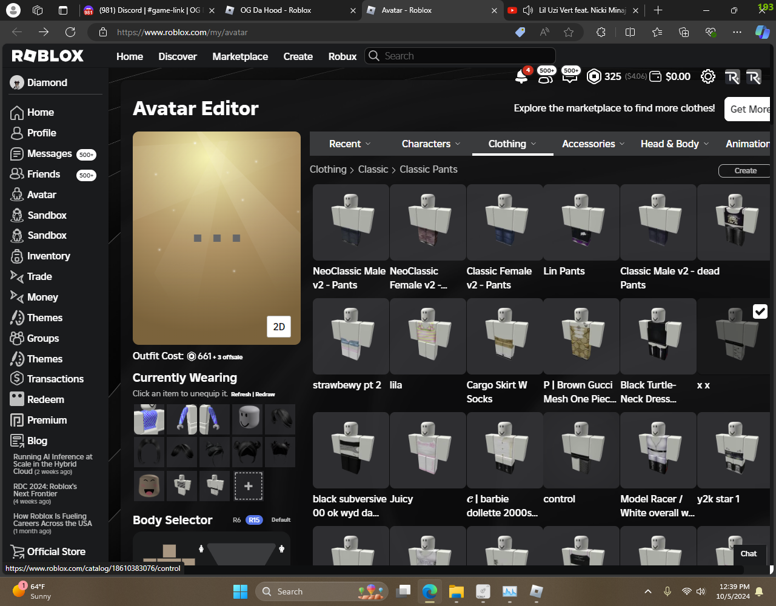The width and height of the screenshot is (776, 606).
Task: Open the Chat button
Action: click(749, 553)
